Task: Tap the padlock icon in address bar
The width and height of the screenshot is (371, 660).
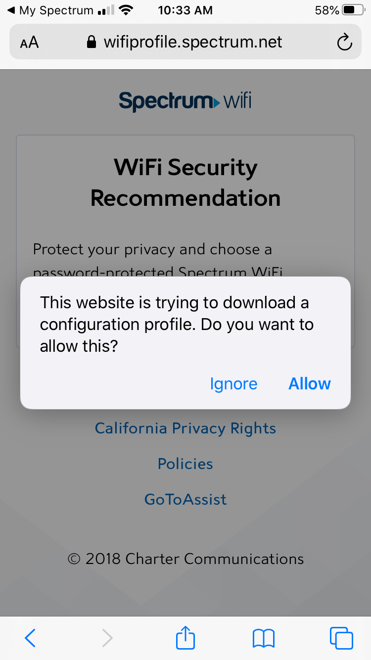Action: (91, 43)
